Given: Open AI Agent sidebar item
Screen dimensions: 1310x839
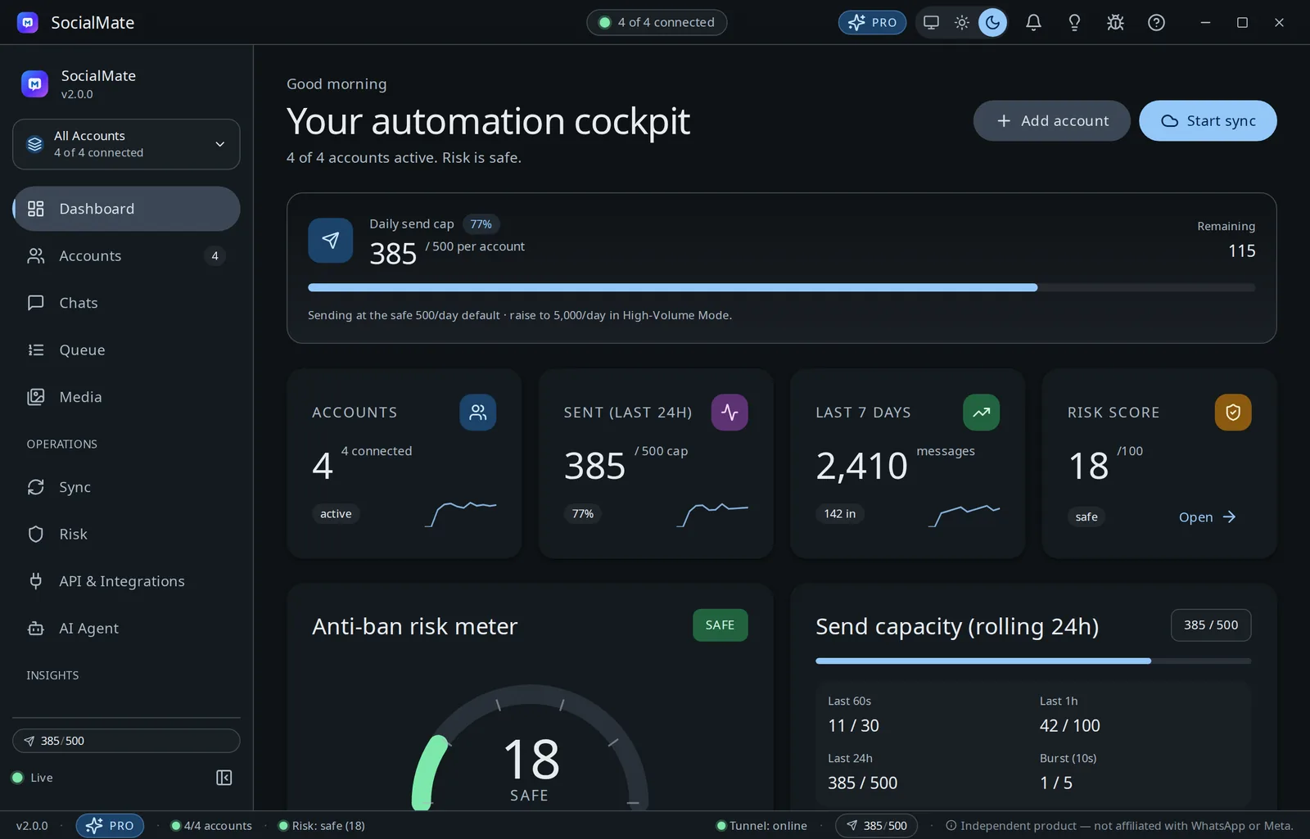Looking at the screenshot, I should [126, 628].
